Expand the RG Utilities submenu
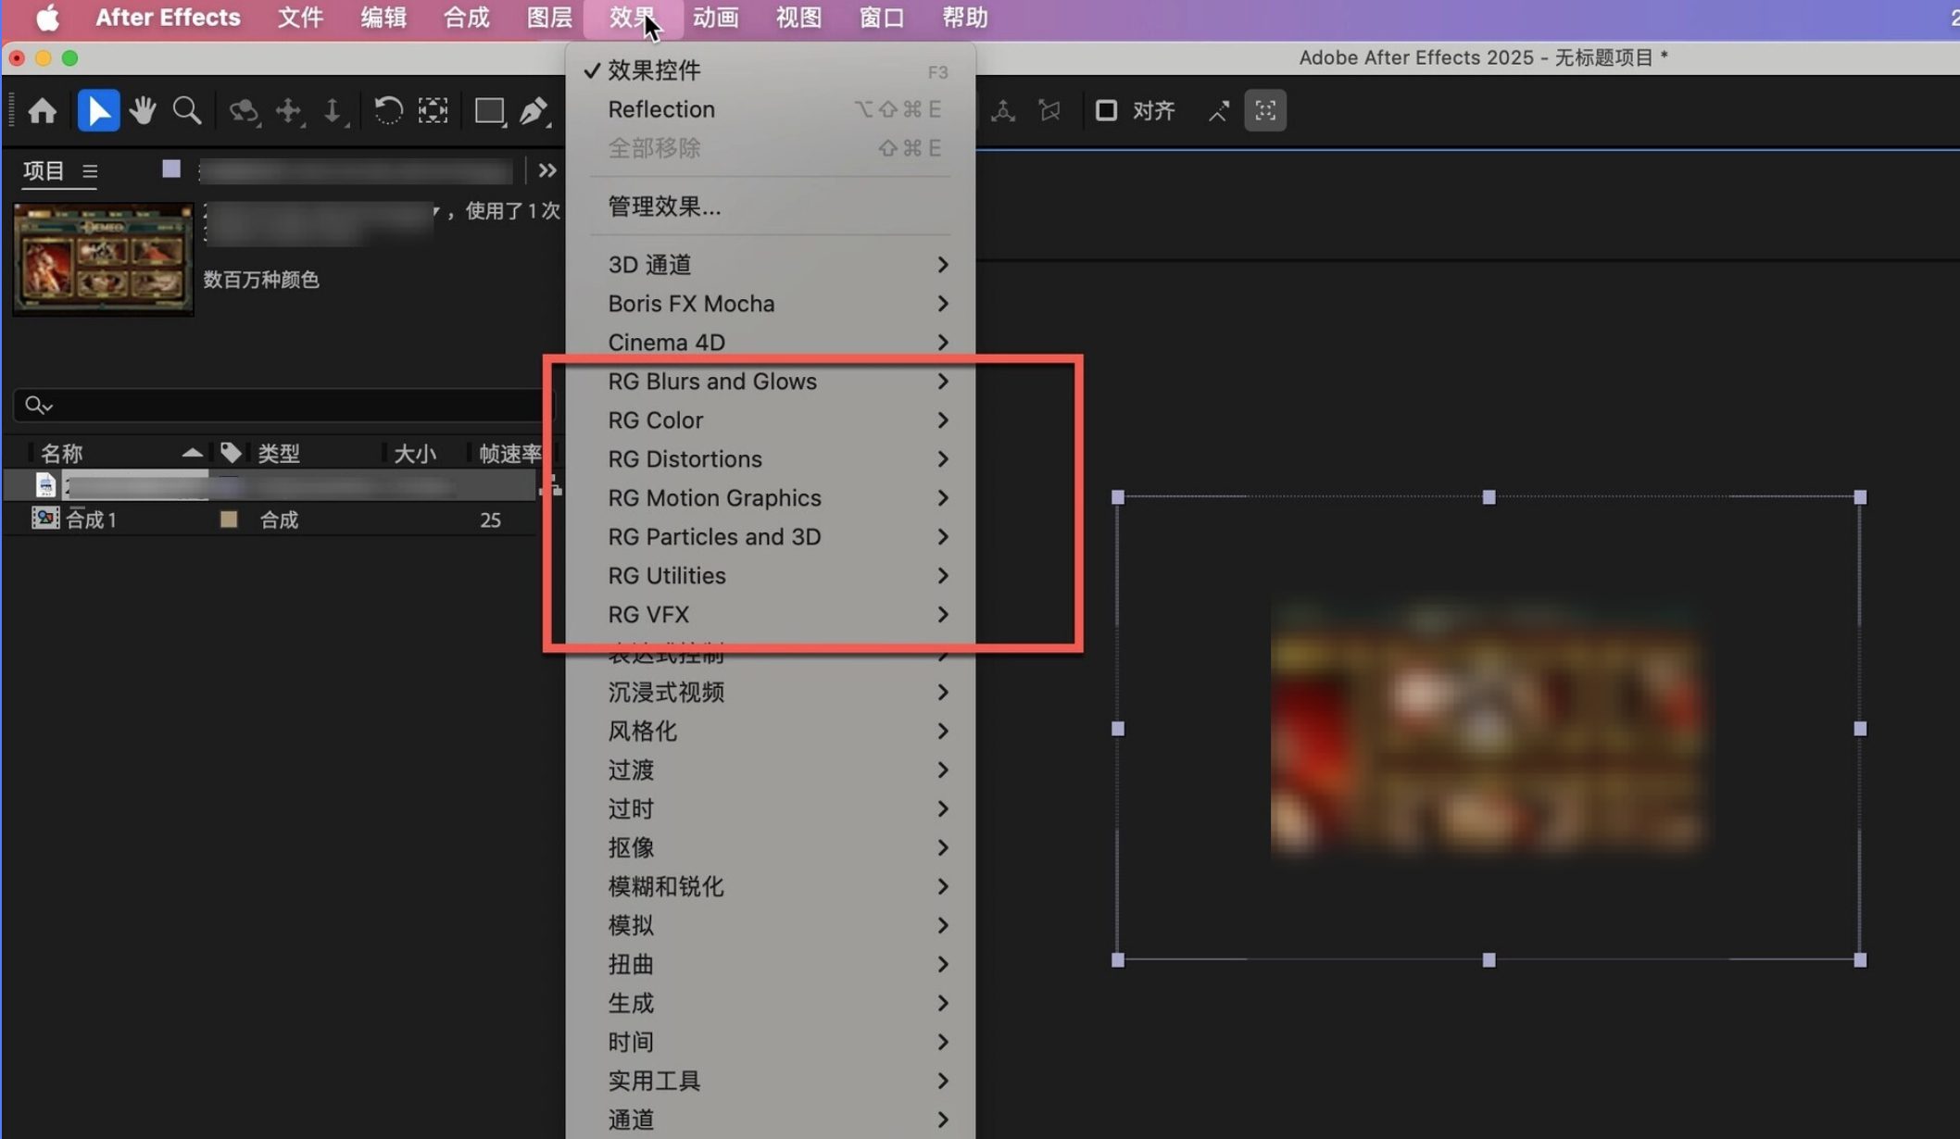 click(x=770, y=576)
